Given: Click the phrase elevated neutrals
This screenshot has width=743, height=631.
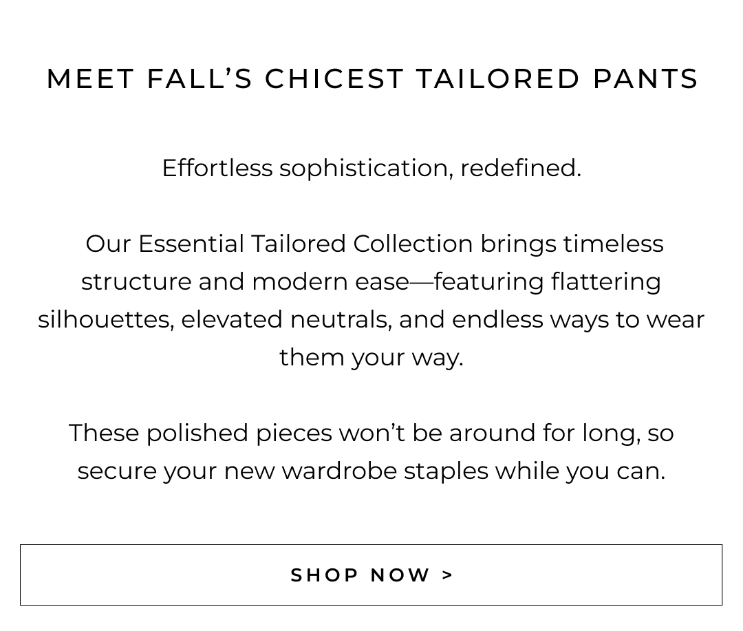Looking at the screenshot, I should click(x=286, y=319).
